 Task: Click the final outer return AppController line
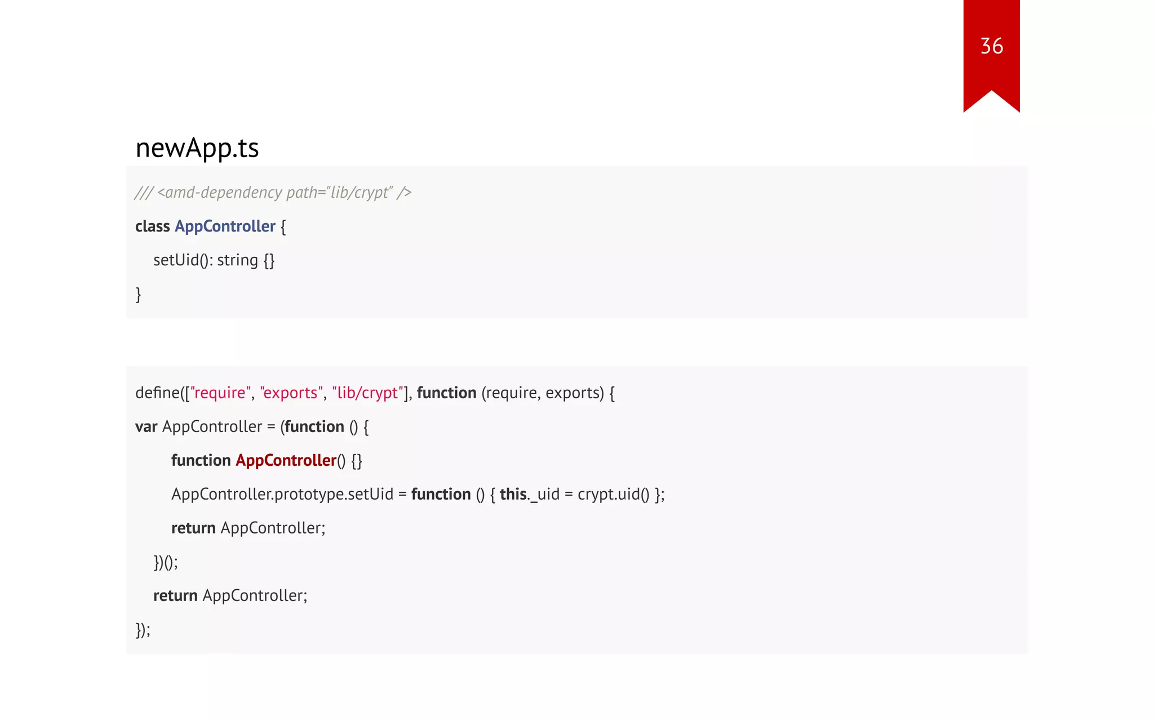tap(230, 595)
